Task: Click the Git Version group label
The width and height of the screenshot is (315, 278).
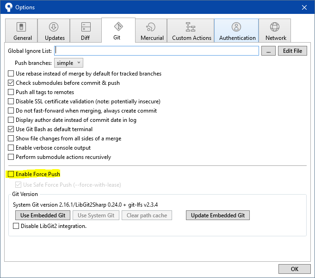Action: (25, 194)
